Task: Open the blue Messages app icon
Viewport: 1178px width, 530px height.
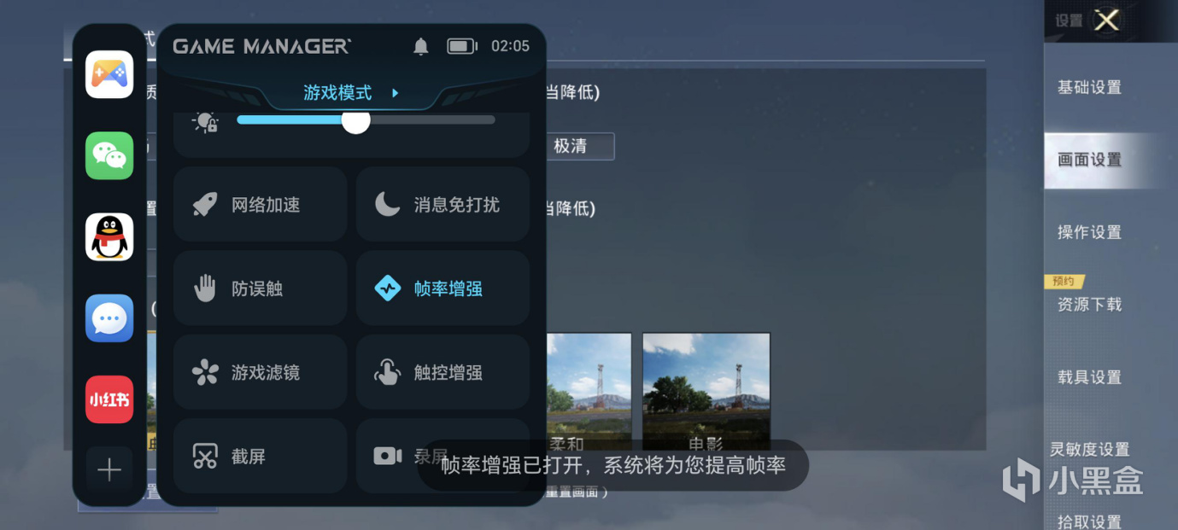Action: point(109,318)
